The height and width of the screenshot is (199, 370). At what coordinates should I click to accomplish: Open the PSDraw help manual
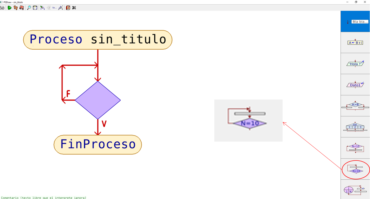(68, 8)
